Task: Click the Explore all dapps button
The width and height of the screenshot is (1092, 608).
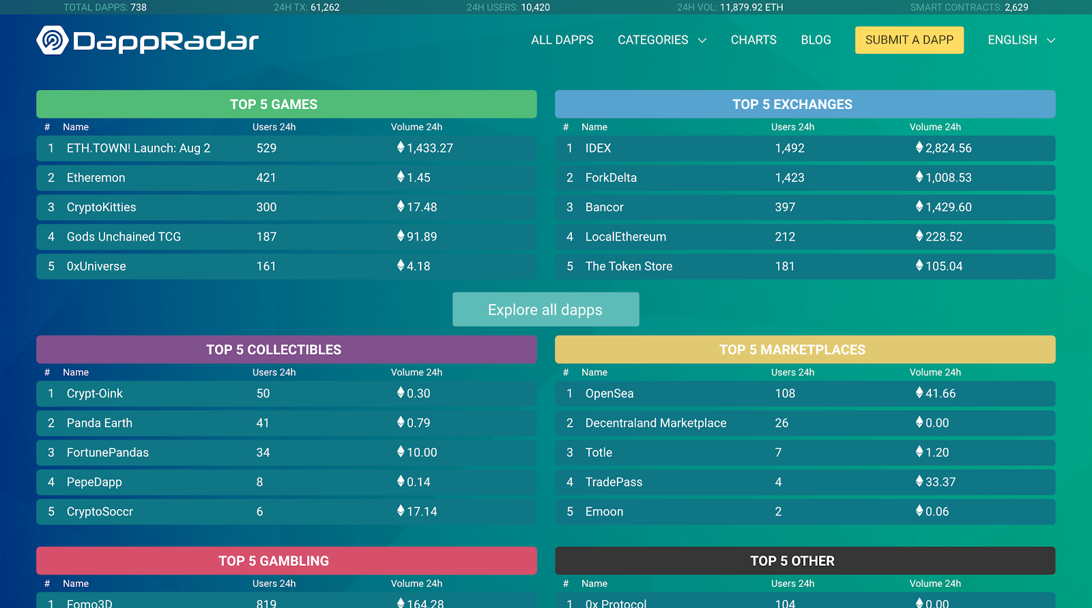Action: 546,309
